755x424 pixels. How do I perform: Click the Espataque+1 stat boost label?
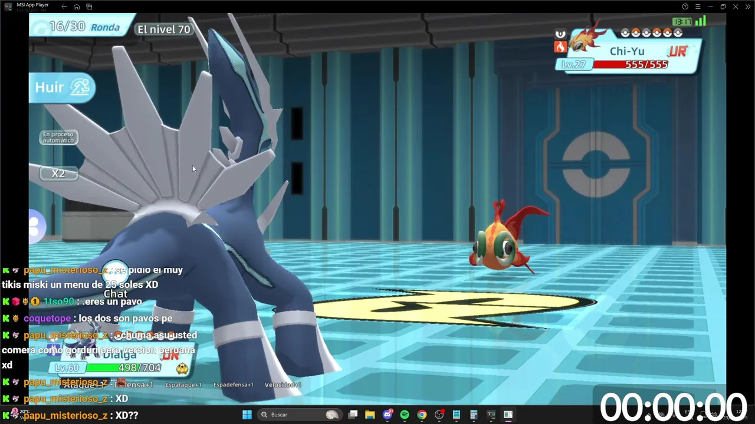[183, 385]
